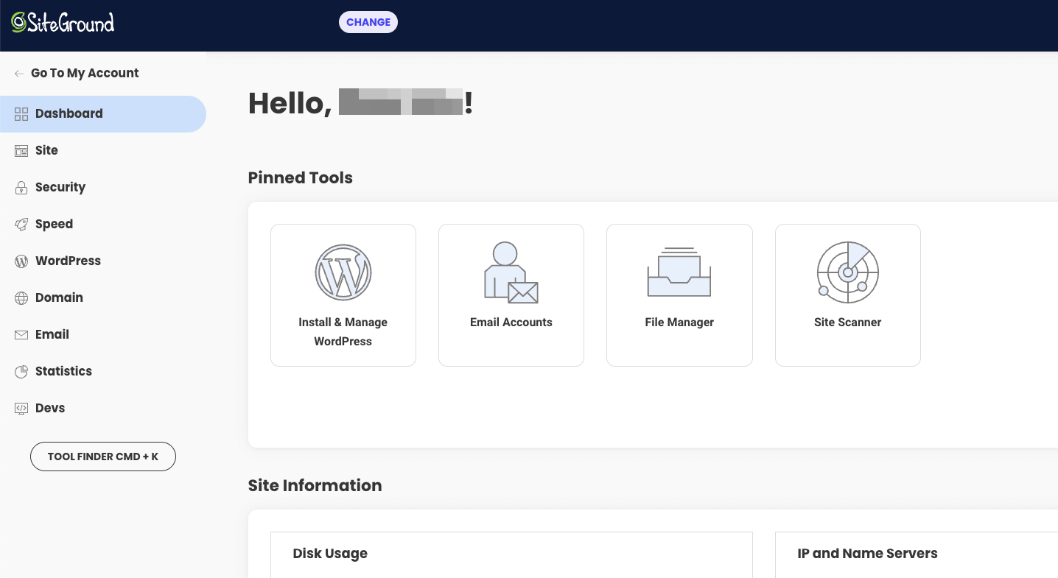Click the Go To My Account link
Image resolution: width=1058 pixels, height=578 pixels.
[x=85, y=73]
